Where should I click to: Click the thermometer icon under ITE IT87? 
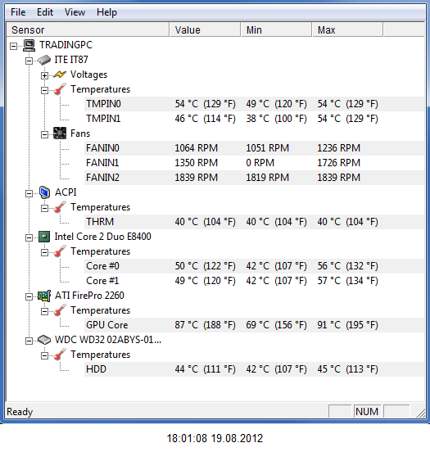point(60,89)
